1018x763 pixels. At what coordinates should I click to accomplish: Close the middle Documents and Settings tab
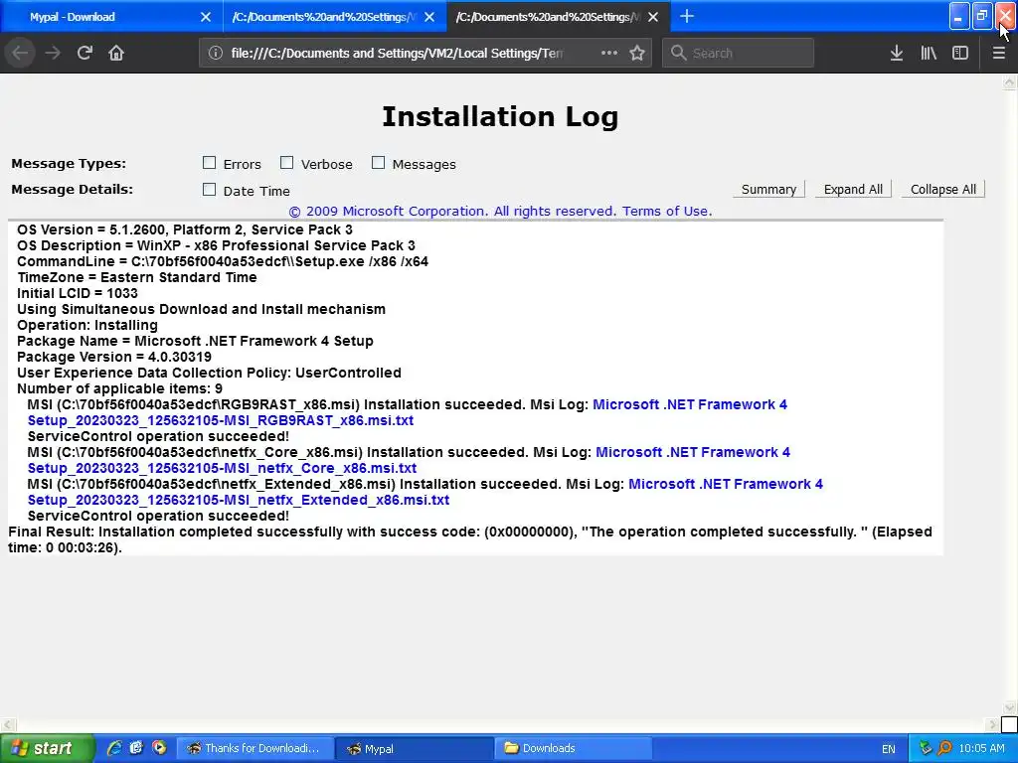point(429,17)
